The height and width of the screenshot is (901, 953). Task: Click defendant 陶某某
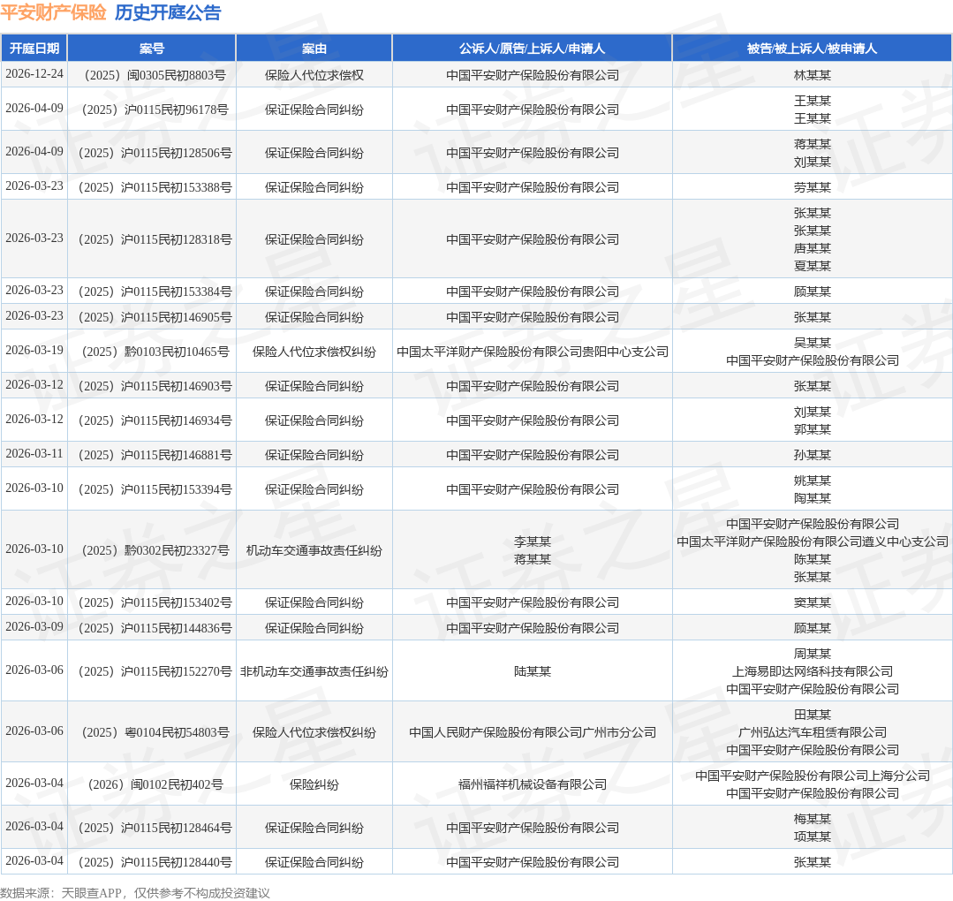pyautogui.click(x=812, y=498)
